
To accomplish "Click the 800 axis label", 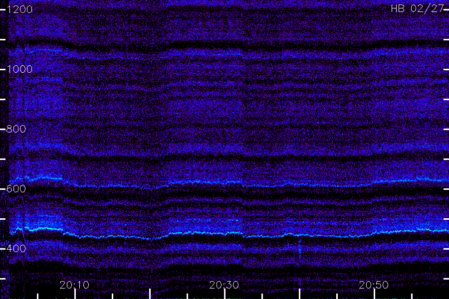I will click(16, 129).
